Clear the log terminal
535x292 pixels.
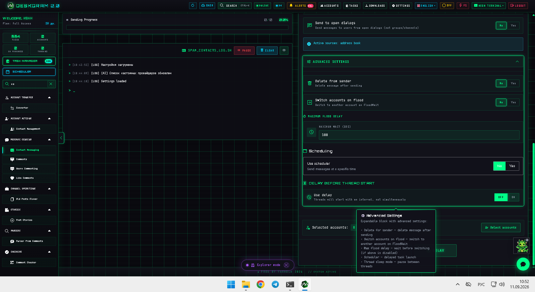point(267,50)
